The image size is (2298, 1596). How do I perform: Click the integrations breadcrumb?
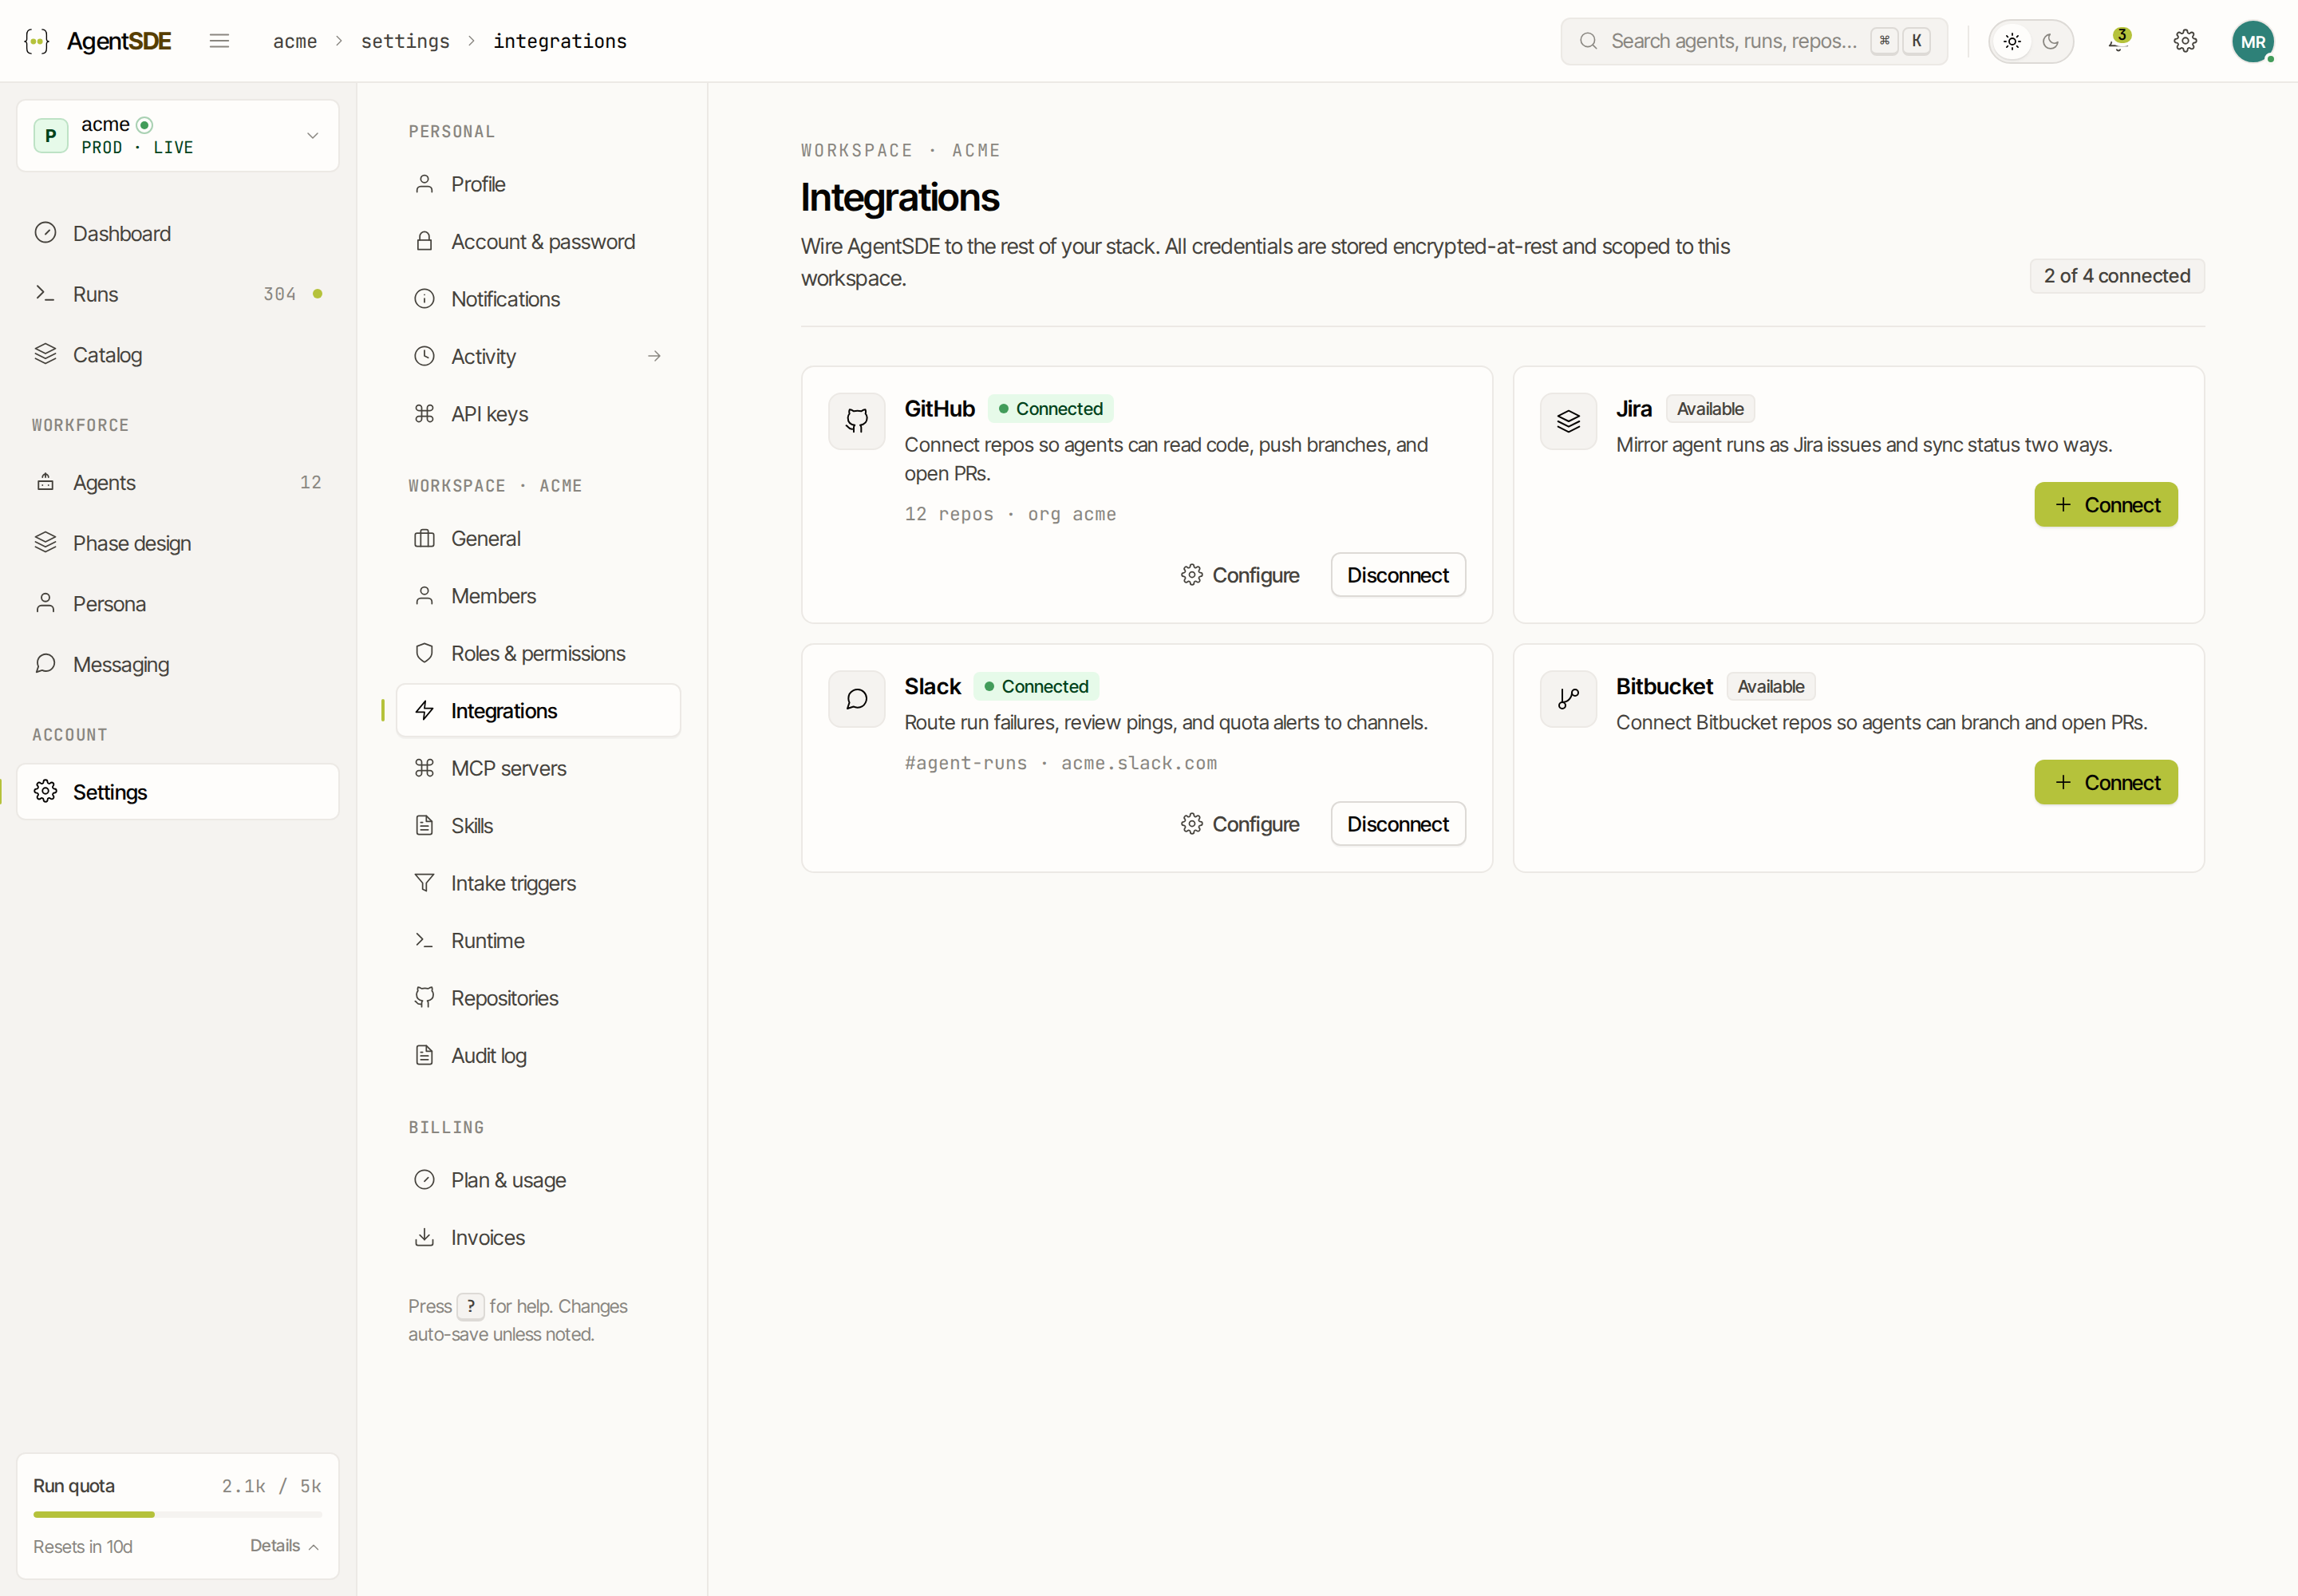click(x=560, y=41)
